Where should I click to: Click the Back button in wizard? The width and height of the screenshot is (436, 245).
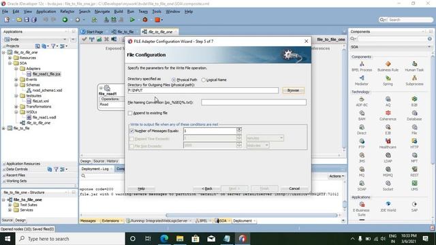point(207,189)
